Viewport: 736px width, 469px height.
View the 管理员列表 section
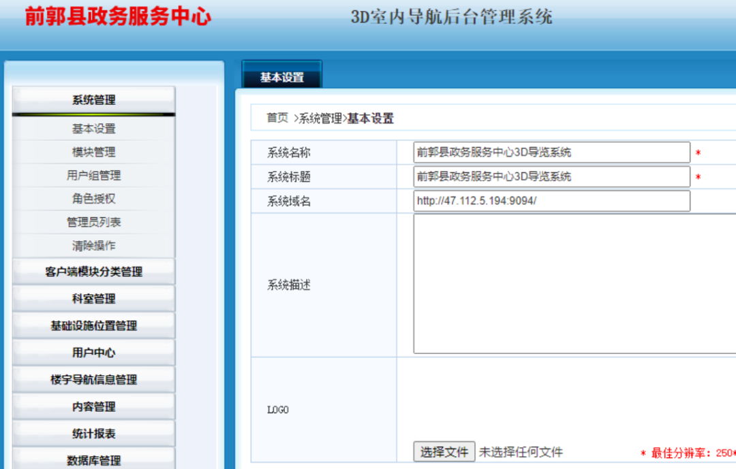point(93,221)
